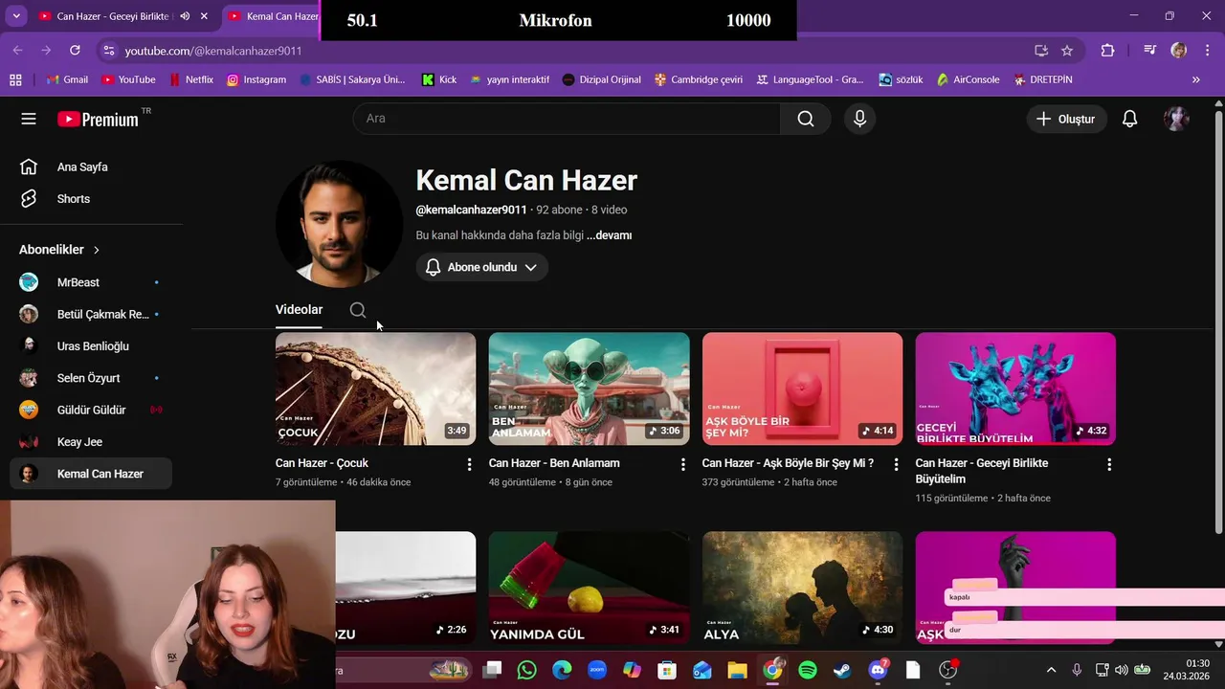Open the Instagram bookmark
The height and width of the screenshot is (689, 1225).
pyautogui.click(x=256, y=79)
